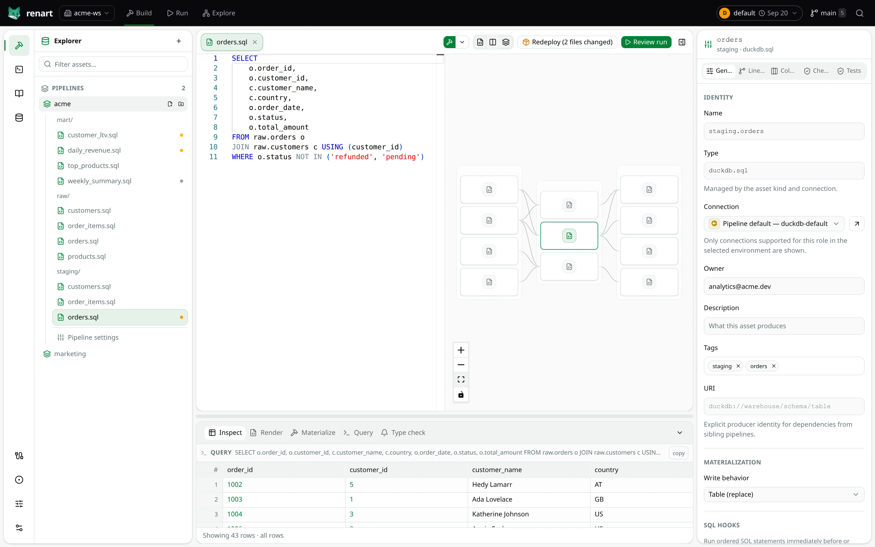
Task: Open the Lineage tab in asset panel
Action: tap(752, 71)
